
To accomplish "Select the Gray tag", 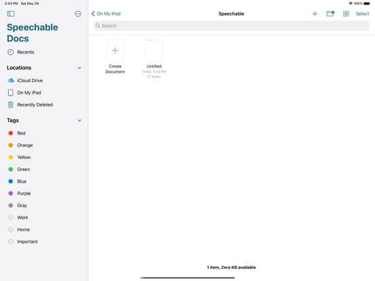I will click(x=18, y=206).
